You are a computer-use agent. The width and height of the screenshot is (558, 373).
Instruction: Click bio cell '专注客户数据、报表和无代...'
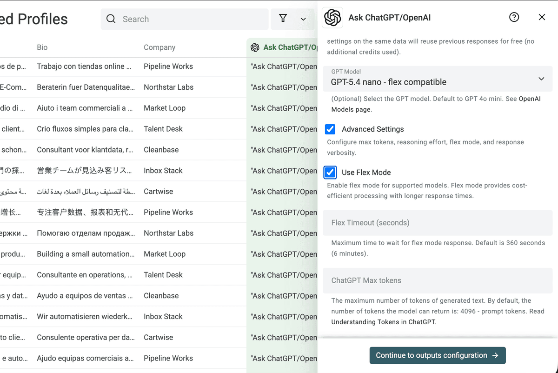click(x=85, y=213)
